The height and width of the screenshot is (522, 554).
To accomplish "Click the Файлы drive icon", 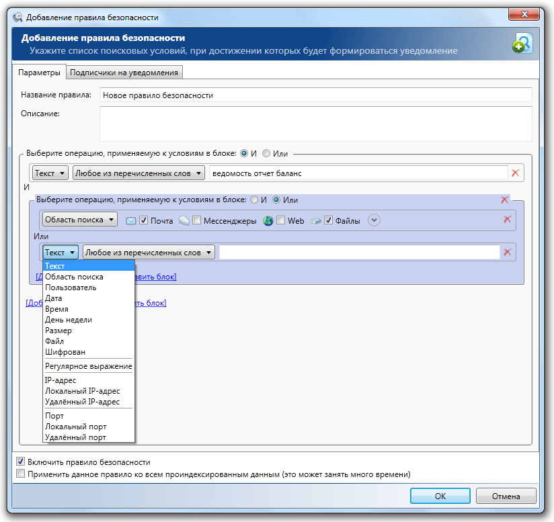I will tap(316, 221).
